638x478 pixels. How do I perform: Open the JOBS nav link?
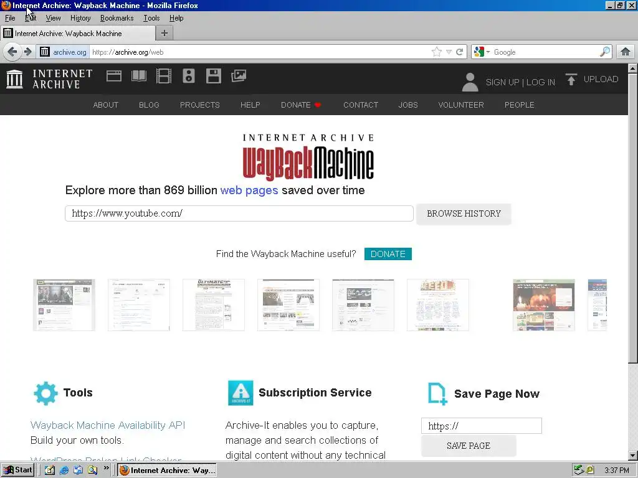pyautogui.click(x=408, y=105)
